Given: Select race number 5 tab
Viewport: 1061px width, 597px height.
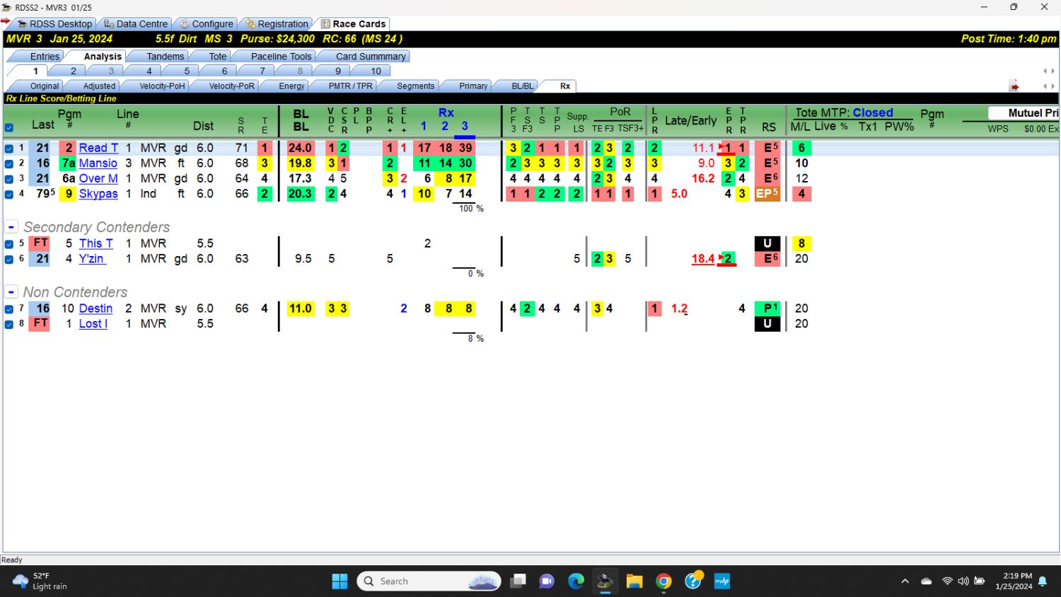Looking at the screenshot, I should 187,71.
